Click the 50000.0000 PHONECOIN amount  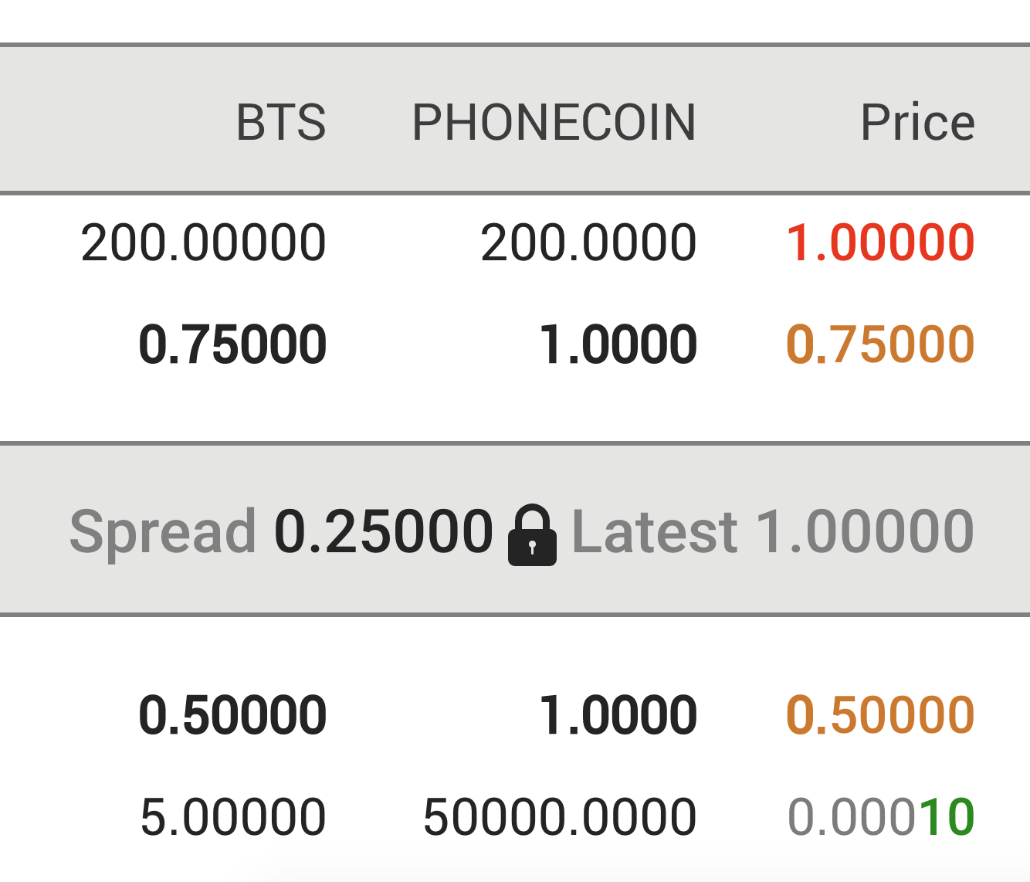(560, 817)
